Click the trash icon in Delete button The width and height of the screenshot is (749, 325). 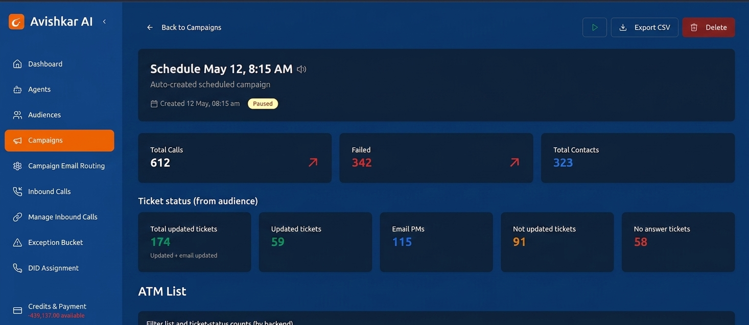pyautogui.click(x=694, y=28)
